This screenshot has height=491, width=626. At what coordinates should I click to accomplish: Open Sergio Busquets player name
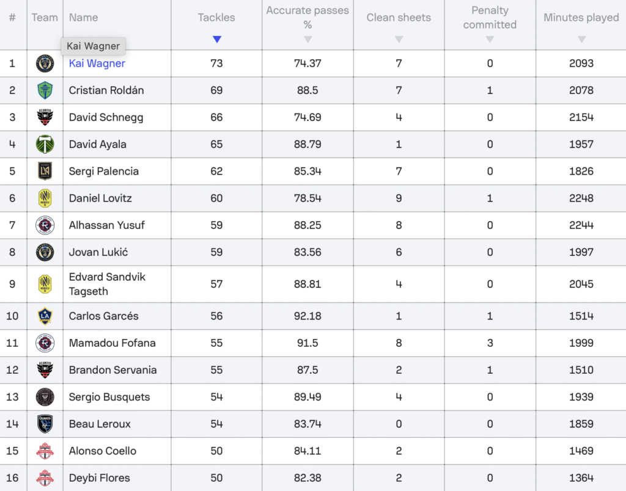[109, 397]
